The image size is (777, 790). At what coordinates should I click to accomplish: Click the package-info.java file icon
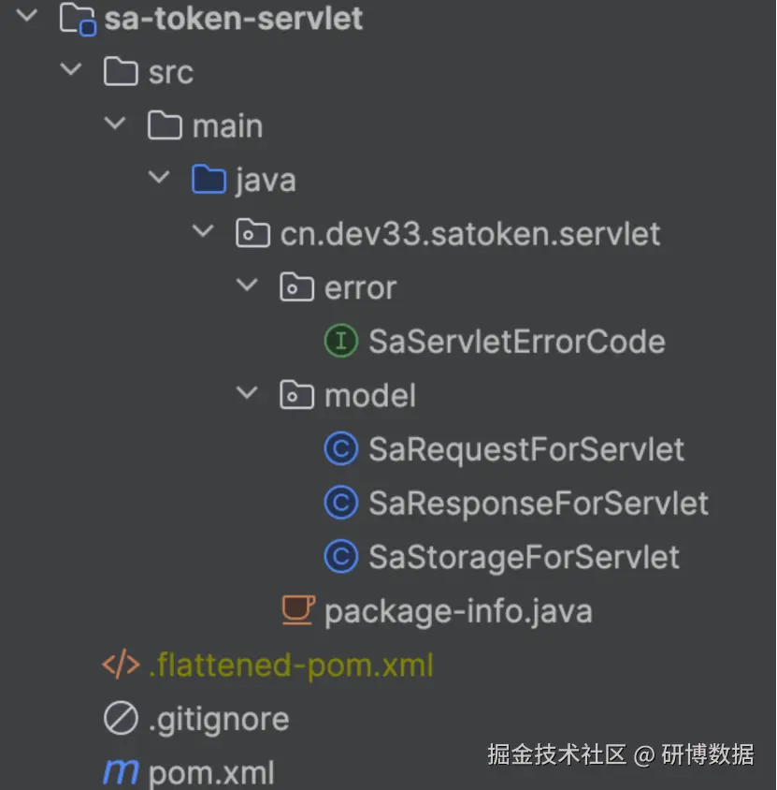click(x=296, y=610)
